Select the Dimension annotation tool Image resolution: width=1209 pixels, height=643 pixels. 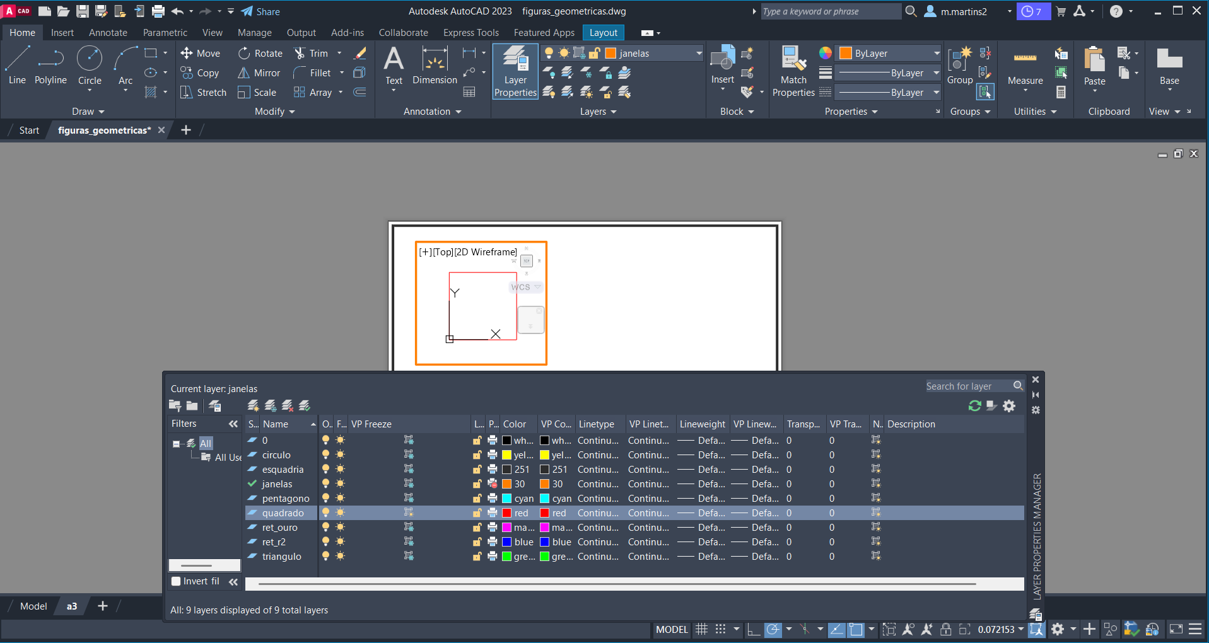(x=435, y=66)
